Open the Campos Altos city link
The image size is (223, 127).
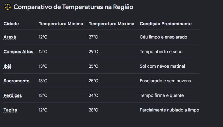(x=18, y=52)
